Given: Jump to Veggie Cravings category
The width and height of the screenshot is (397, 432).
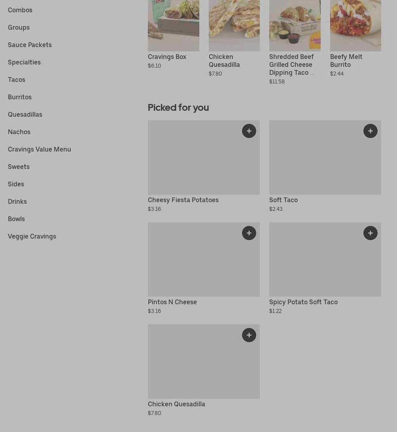Looking at the screenshot, I should 32,236.
